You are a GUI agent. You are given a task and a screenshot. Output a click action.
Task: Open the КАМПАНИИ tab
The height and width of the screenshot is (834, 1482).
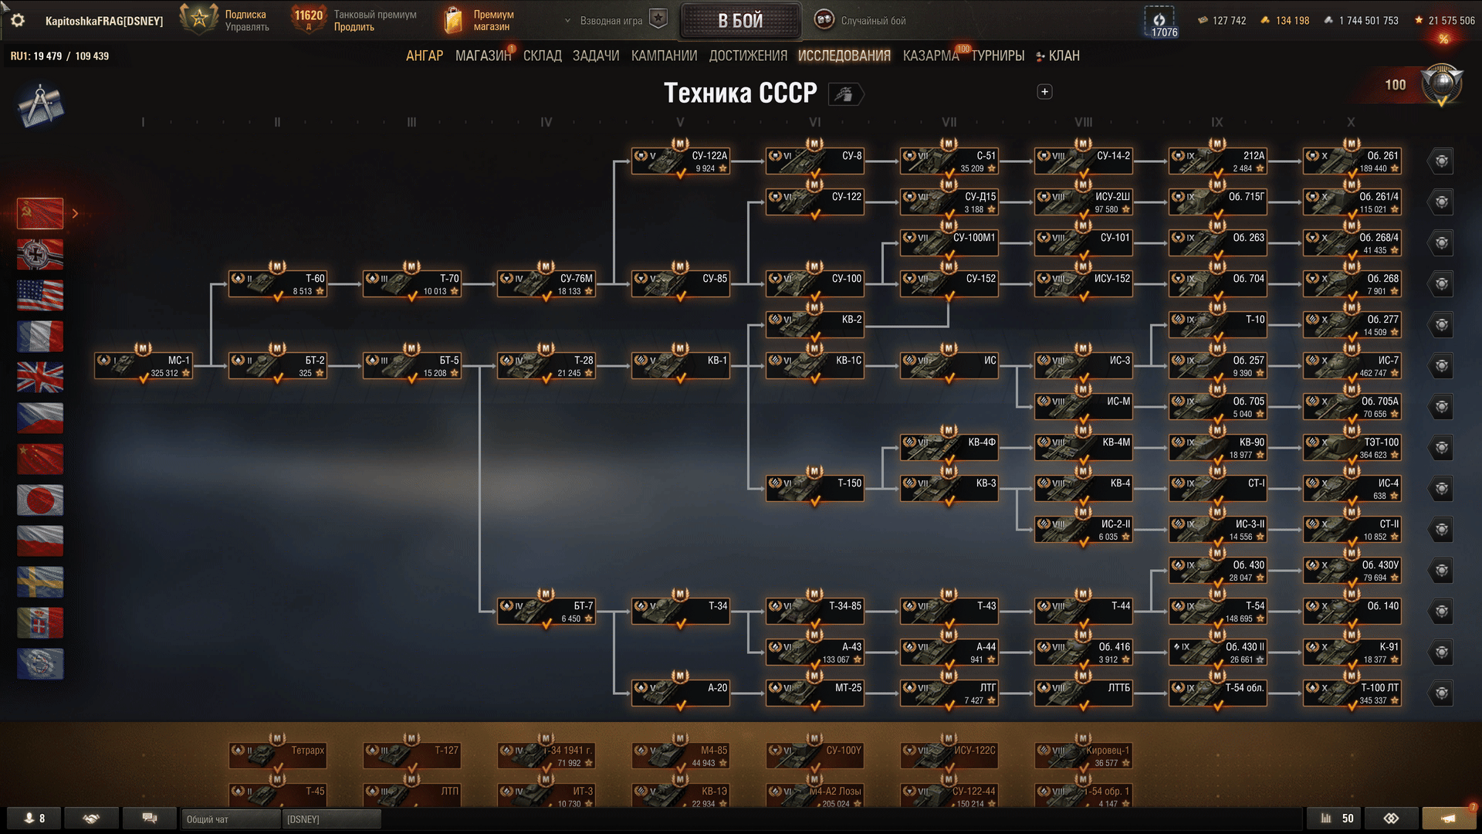click(664, 56)
